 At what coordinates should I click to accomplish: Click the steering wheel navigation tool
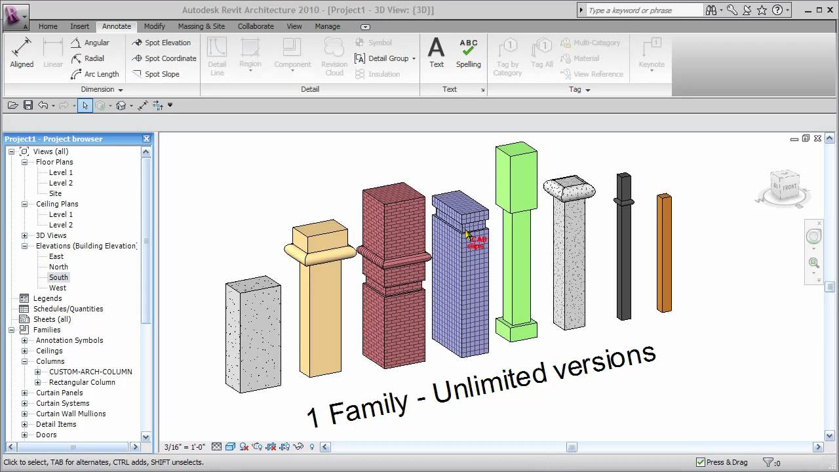813,237
